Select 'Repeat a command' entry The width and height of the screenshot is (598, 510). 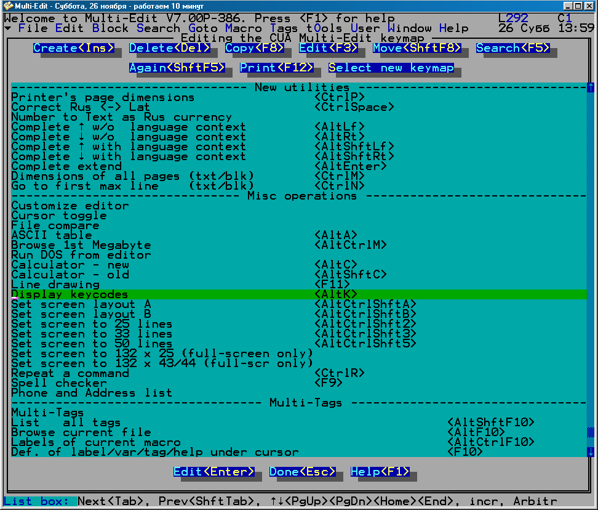pos(299,373)
